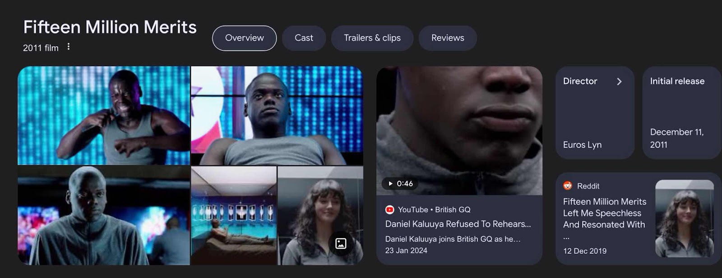Select the Overview tab
Screen dimensions: 722x278
[244, 38]
